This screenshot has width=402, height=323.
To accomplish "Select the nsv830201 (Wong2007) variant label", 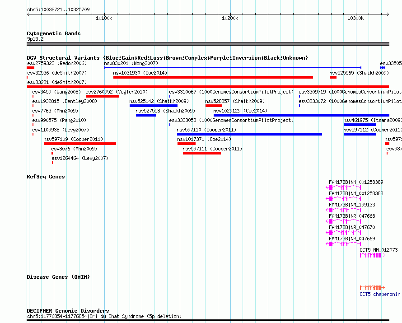I will click(x=131, y=63).
